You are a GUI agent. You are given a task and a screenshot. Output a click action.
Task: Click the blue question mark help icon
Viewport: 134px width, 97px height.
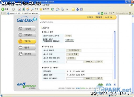coord(108,85)
